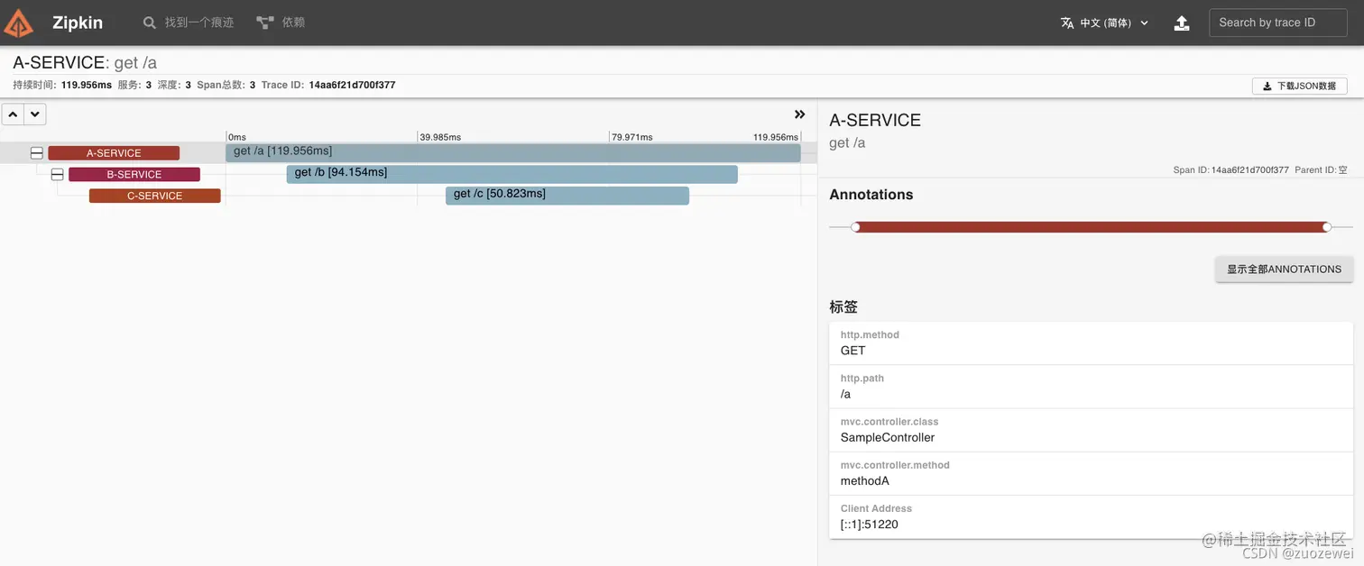
Task: Click the last annotation marker on timeline
Action: [x=1326, y=227]
